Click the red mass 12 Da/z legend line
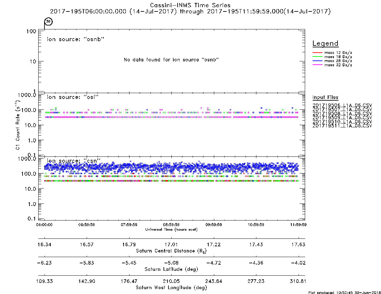This screenshot has height=294, width=381. click(317, 53)
